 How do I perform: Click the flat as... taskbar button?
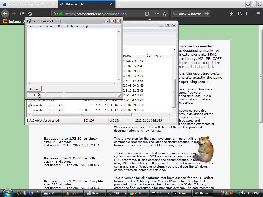coord(203,193)
